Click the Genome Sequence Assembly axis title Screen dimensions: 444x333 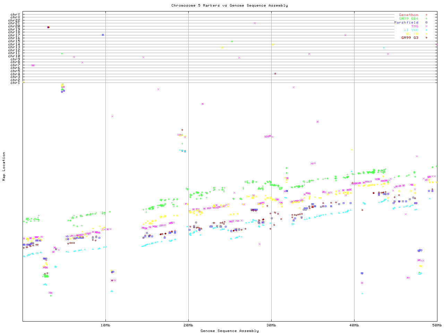click(x=229, y=331)
